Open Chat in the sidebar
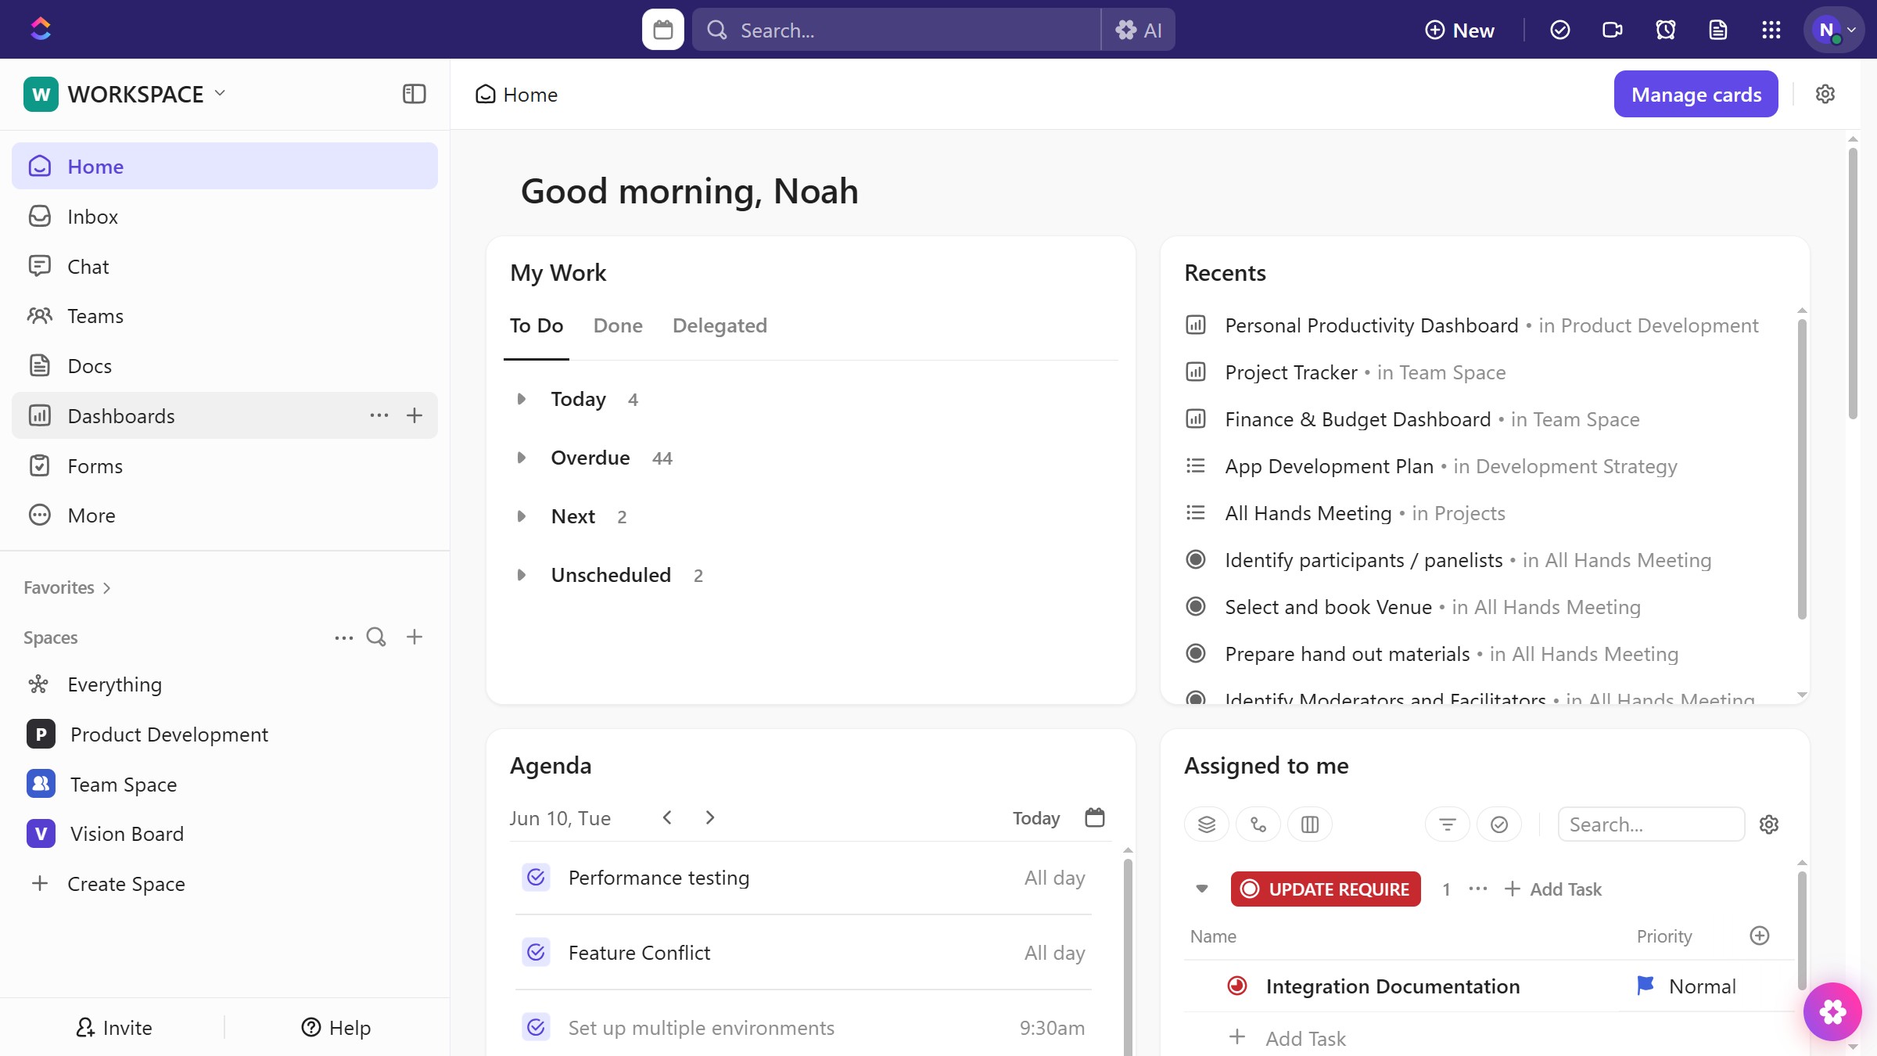The image size is (1877, 1056). [x=87, y=266]
